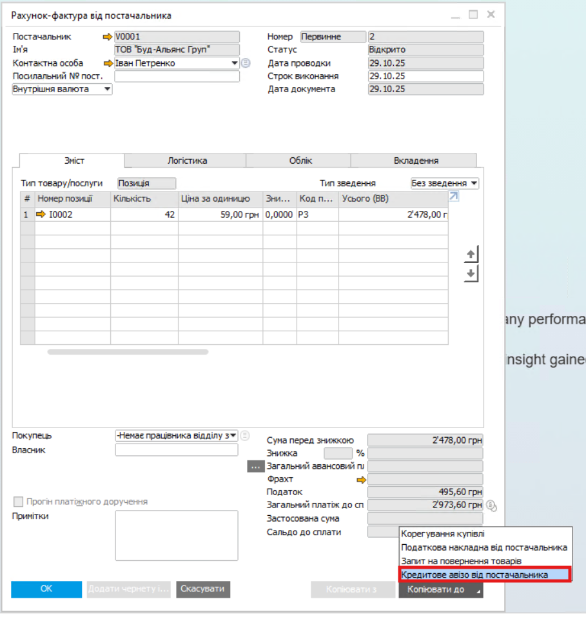Toggle Прогін платіжного доручення checkbox
This screenshot has width=586, height=628.
[x=18, y=502]
